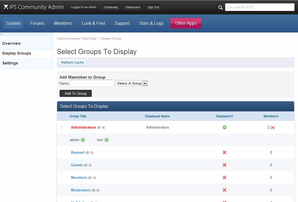Click the green check next to test

coord(107,140)
